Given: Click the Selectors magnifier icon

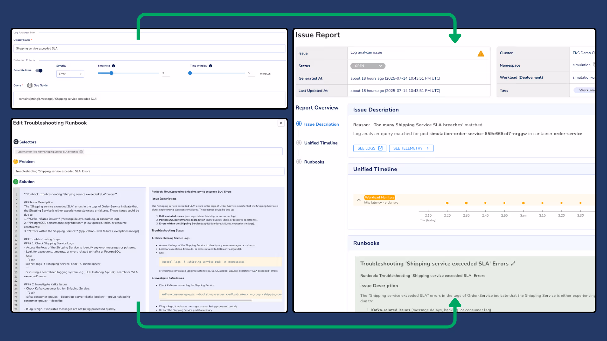Looking at the screenshot, I should [16, 142].
